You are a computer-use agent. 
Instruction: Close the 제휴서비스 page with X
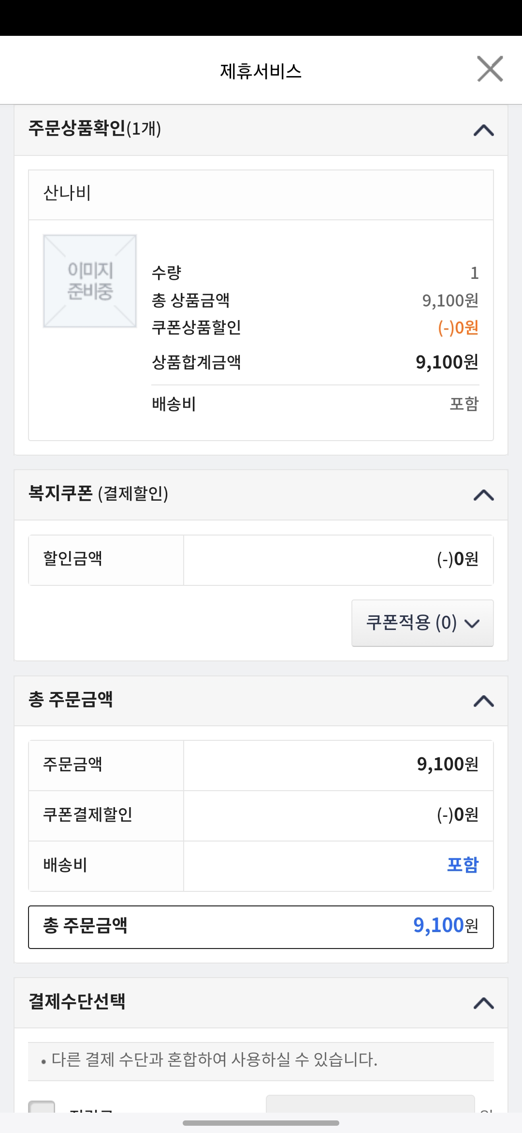pos(490,69)
